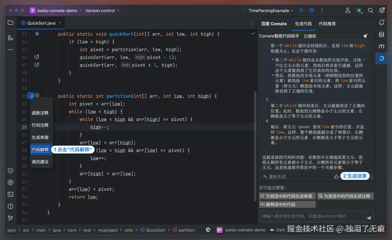
Task: Open baidu-comate-demo project dropdown
Action: (56, 10)
